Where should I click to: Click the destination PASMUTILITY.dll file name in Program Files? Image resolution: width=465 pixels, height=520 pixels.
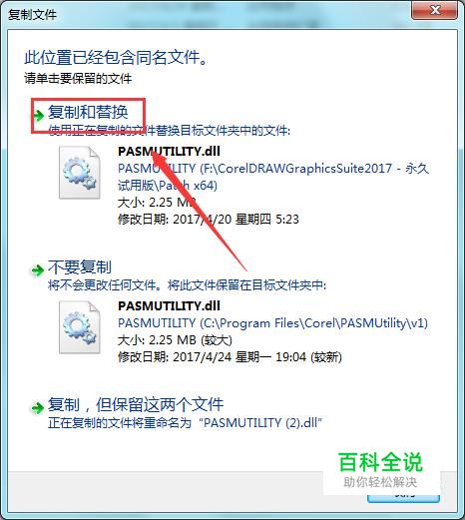click(169, 305)
